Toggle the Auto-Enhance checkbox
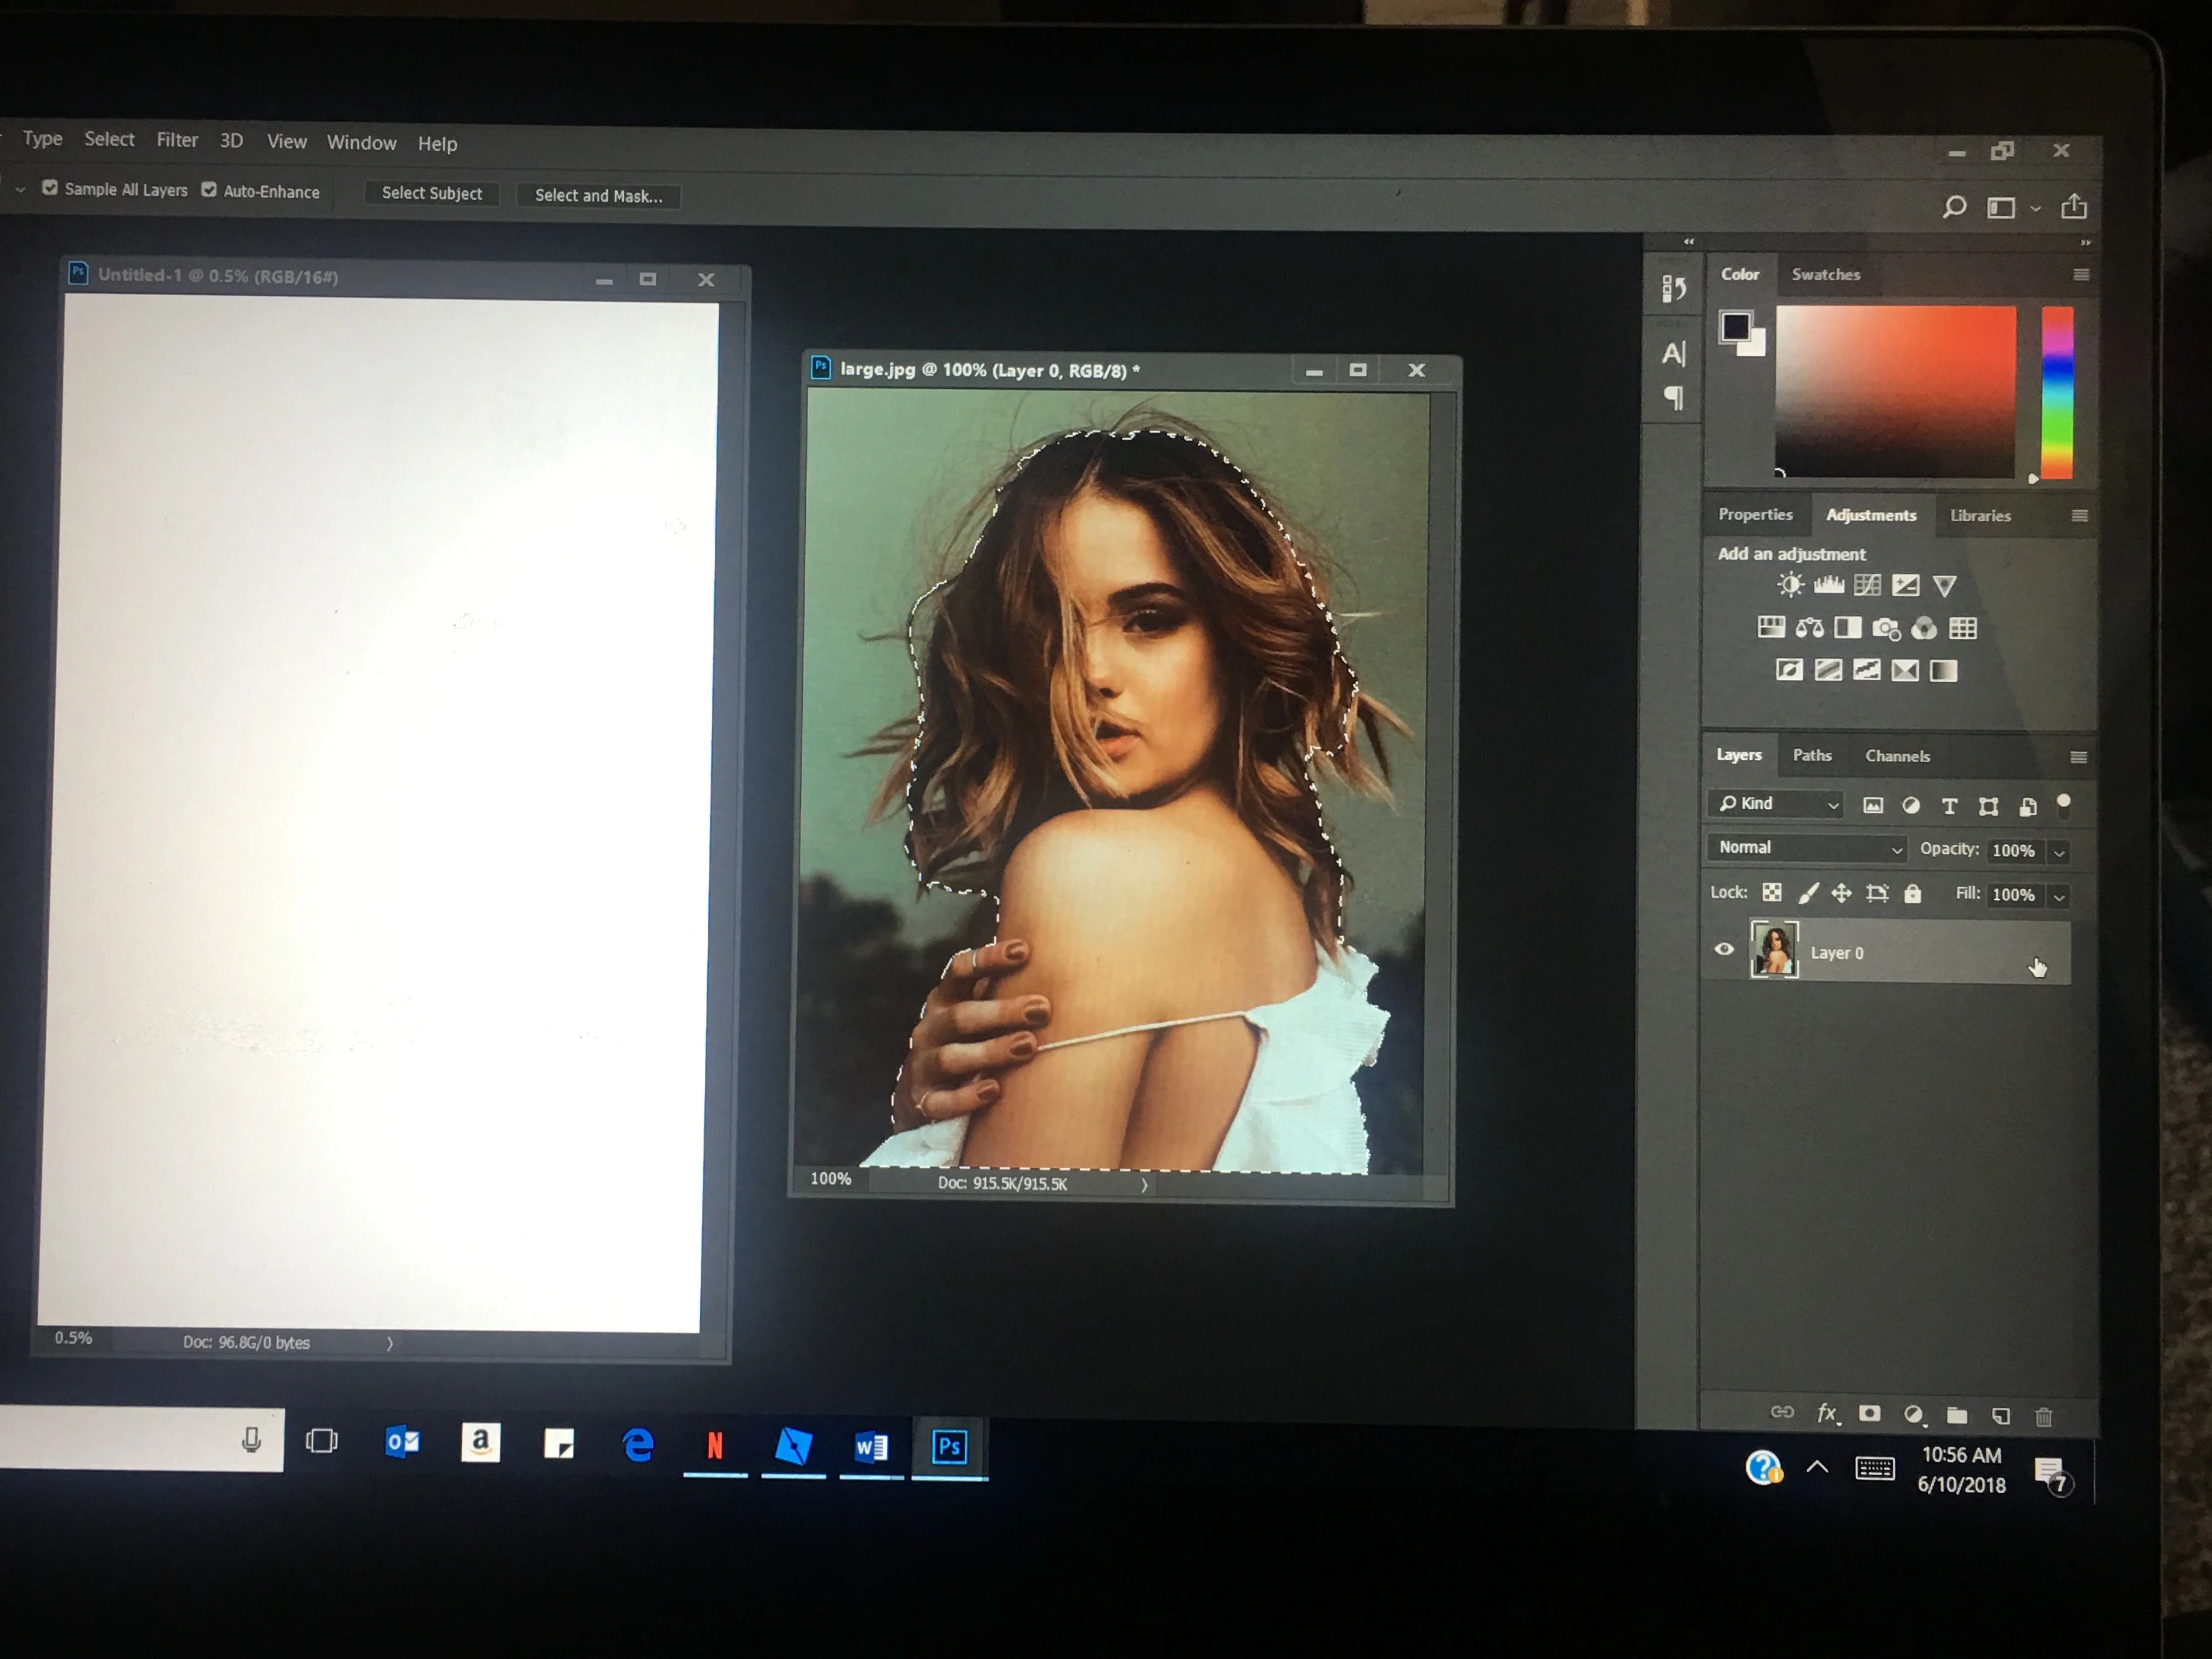 point(209,190)
